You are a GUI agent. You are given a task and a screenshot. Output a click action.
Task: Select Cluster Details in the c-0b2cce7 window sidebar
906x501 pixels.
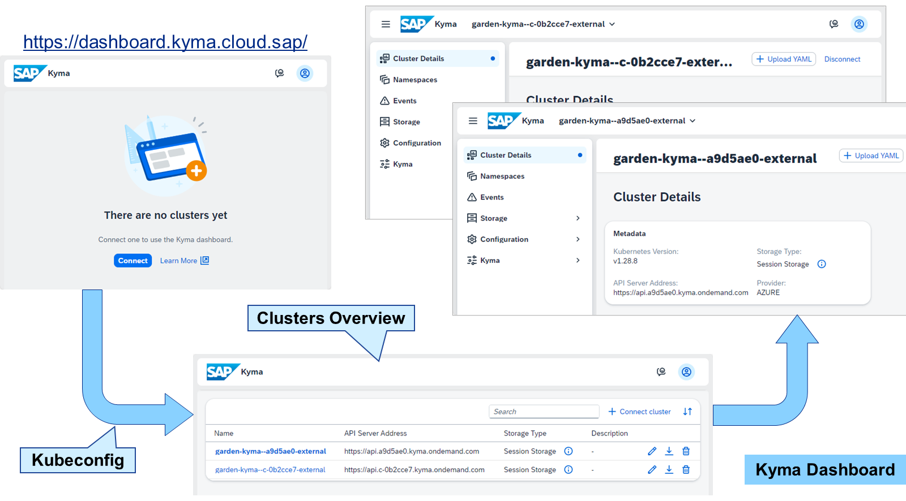coord(437,58)
